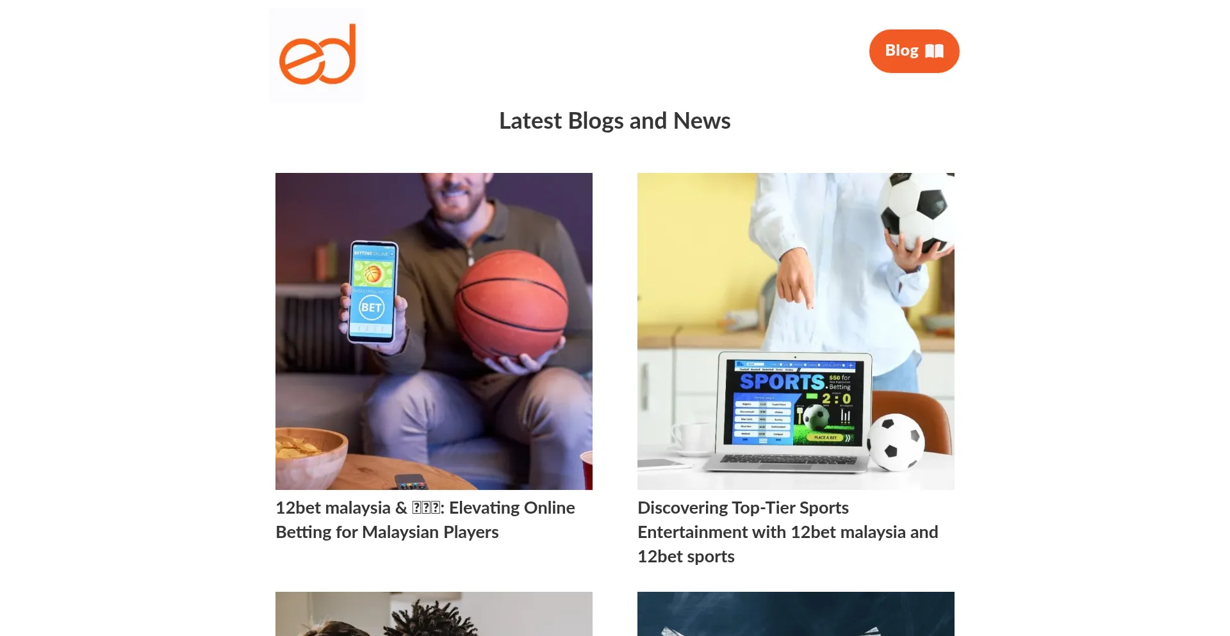Select the Latest Blogs and News heading
The width and height of the screenshot is (1230, 636).
615,121
